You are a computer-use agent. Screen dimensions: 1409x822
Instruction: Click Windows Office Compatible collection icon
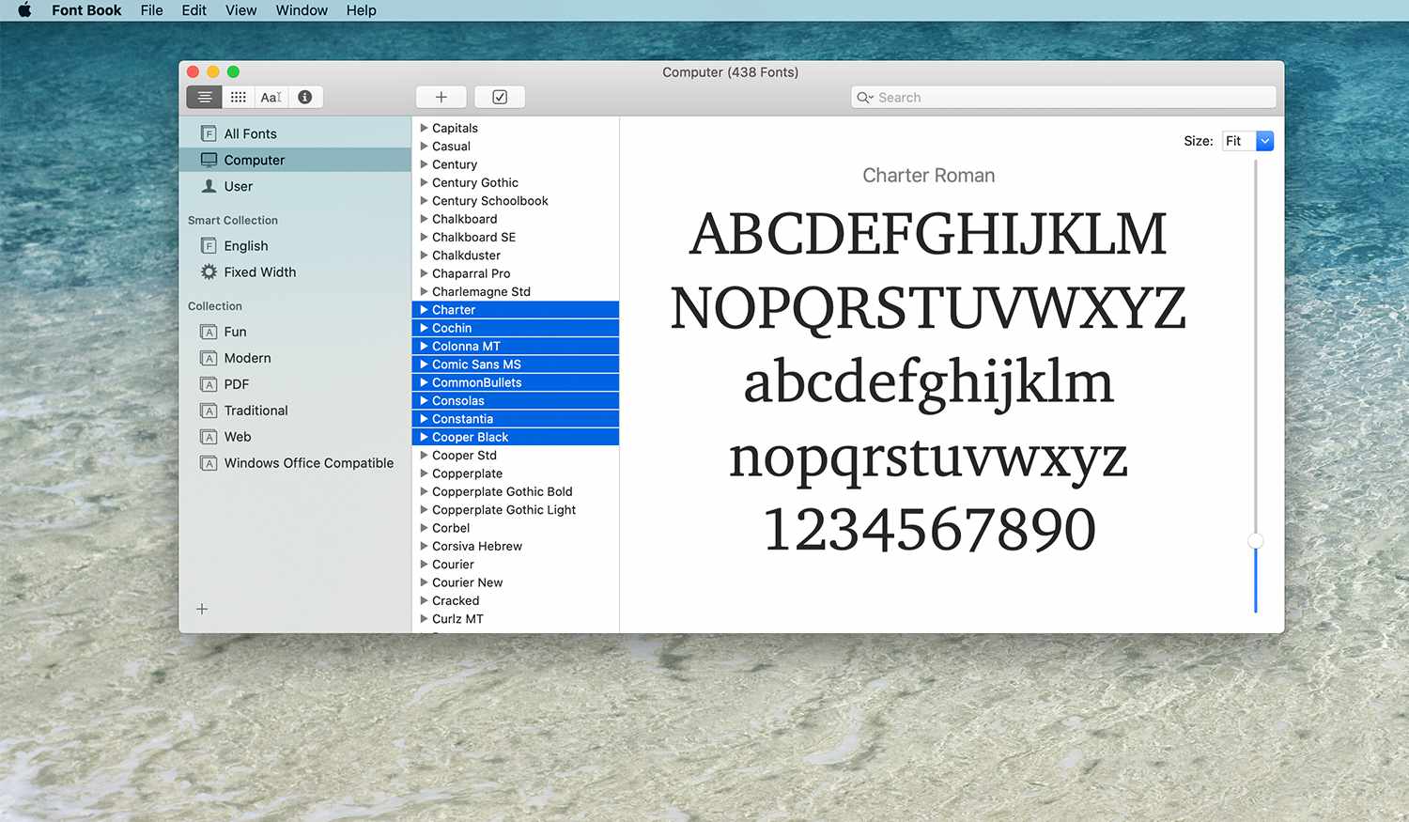209,463
